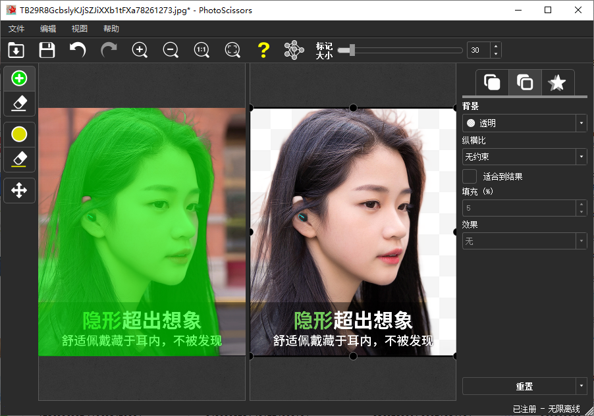This screenshot has width=594, height=416.
Task: Select the green foreground marker tool
Action: 20,79
